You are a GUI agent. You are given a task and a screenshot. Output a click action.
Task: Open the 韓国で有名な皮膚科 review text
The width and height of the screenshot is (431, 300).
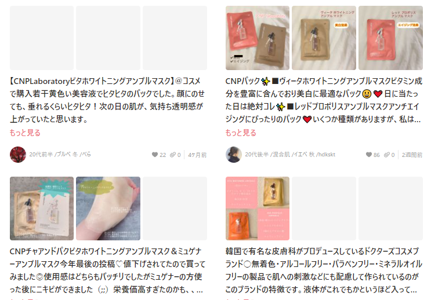click(324, 270)
